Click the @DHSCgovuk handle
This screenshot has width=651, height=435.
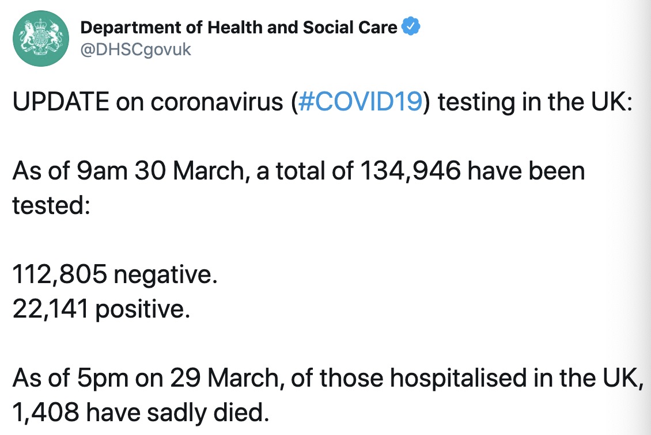(x=135, y=49)
